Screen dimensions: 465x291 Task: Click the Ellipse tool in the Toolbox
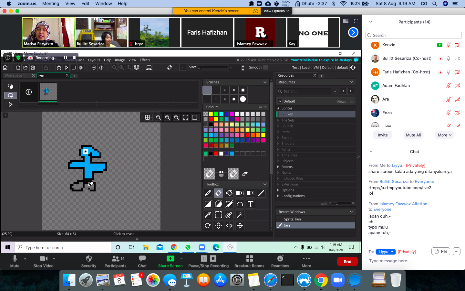[x=218, y=204]
